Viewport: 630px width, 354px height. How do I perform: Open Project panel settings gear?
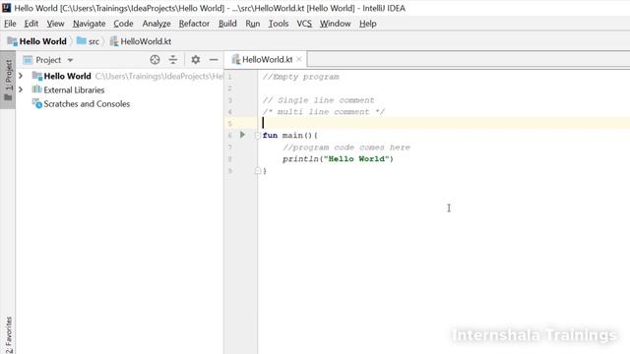click(196, 60)
